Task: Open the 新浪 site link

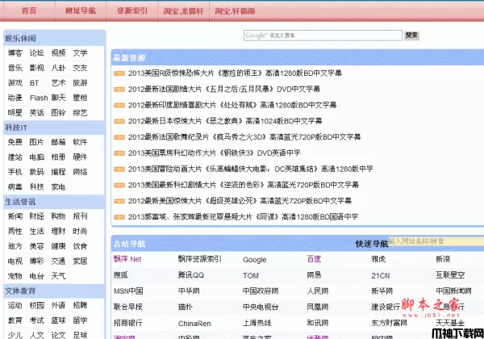Action: 443,259
